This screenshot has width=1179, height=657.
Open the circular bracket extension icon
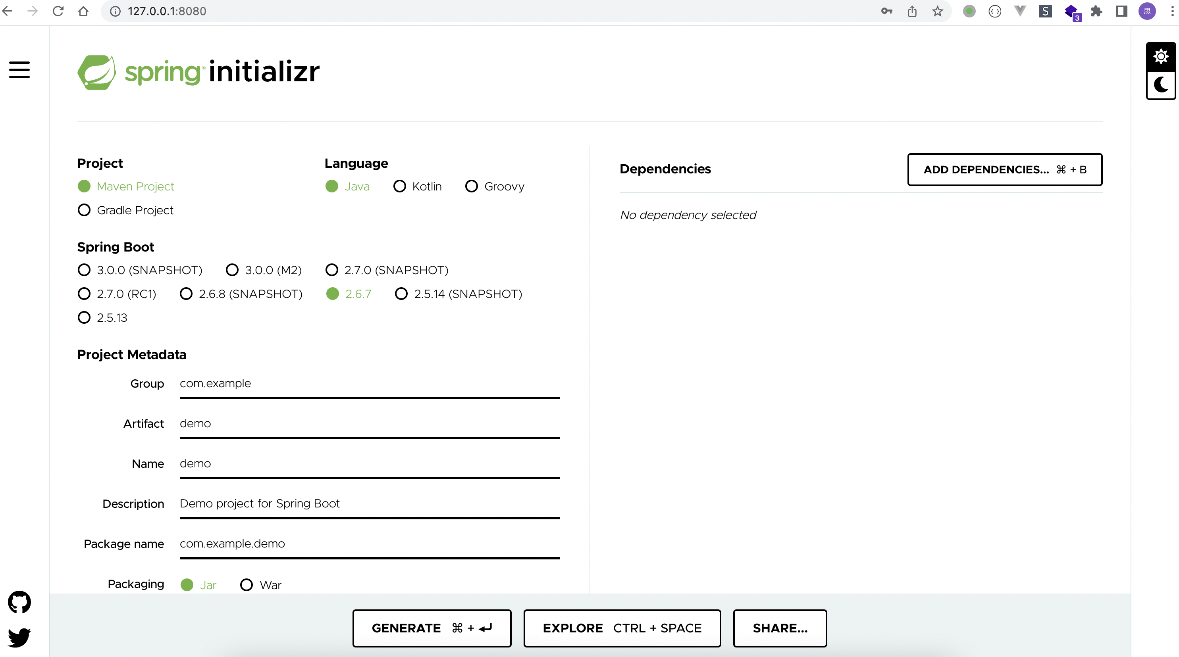tap(995, 11)
